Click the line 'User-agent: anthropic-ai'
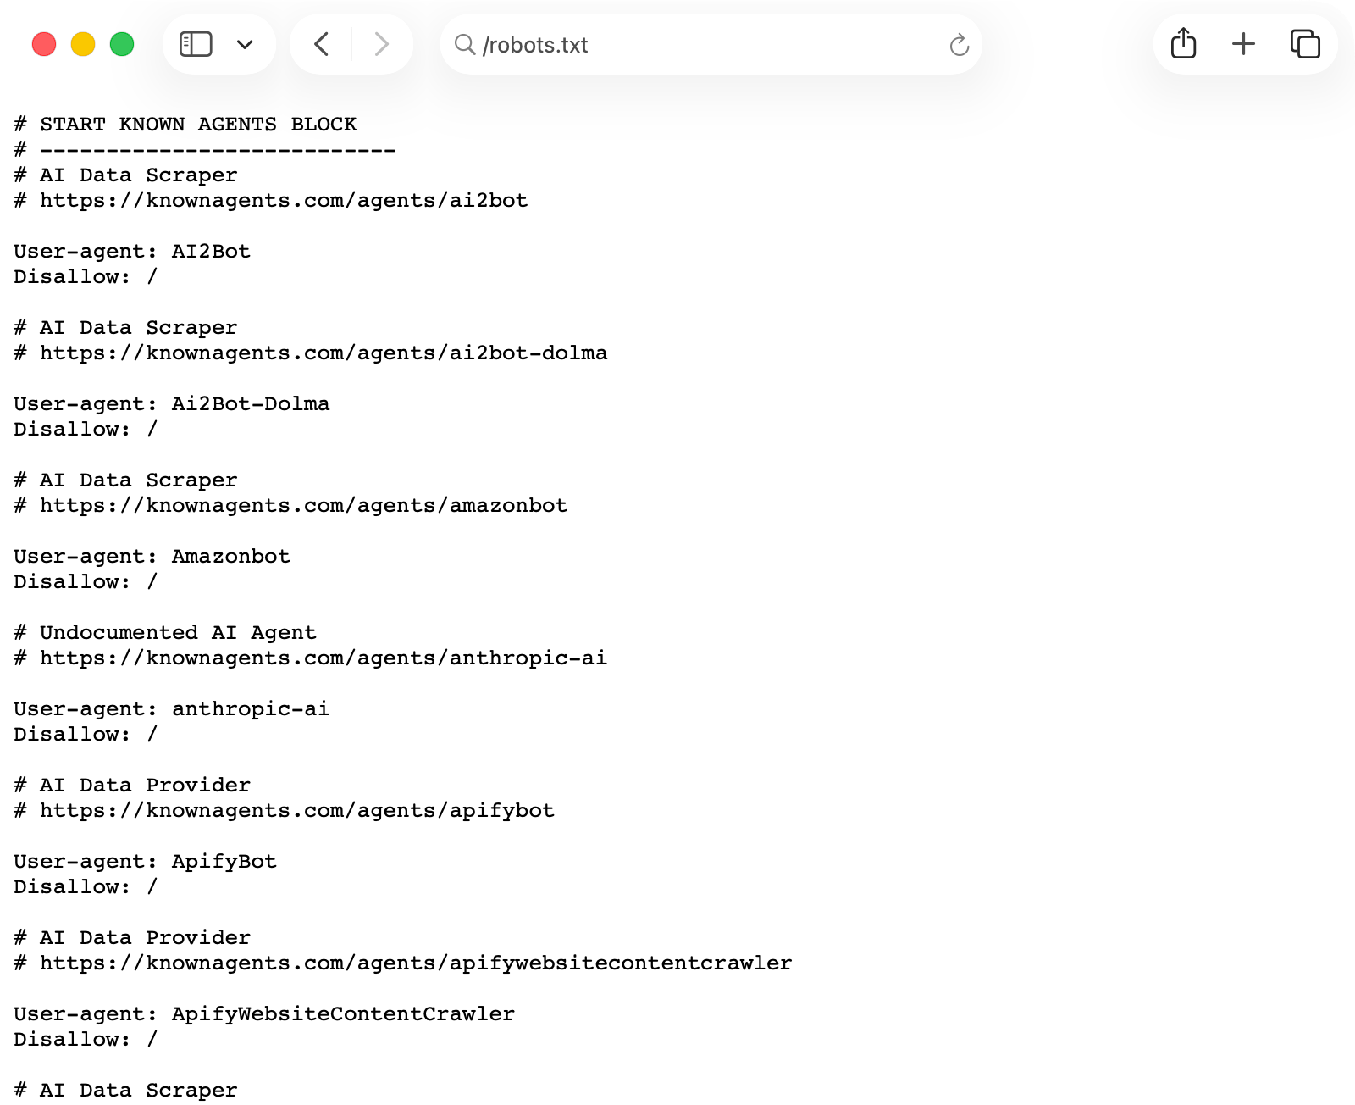Viewport: 1355px width, 1105px height. point(172,709)
